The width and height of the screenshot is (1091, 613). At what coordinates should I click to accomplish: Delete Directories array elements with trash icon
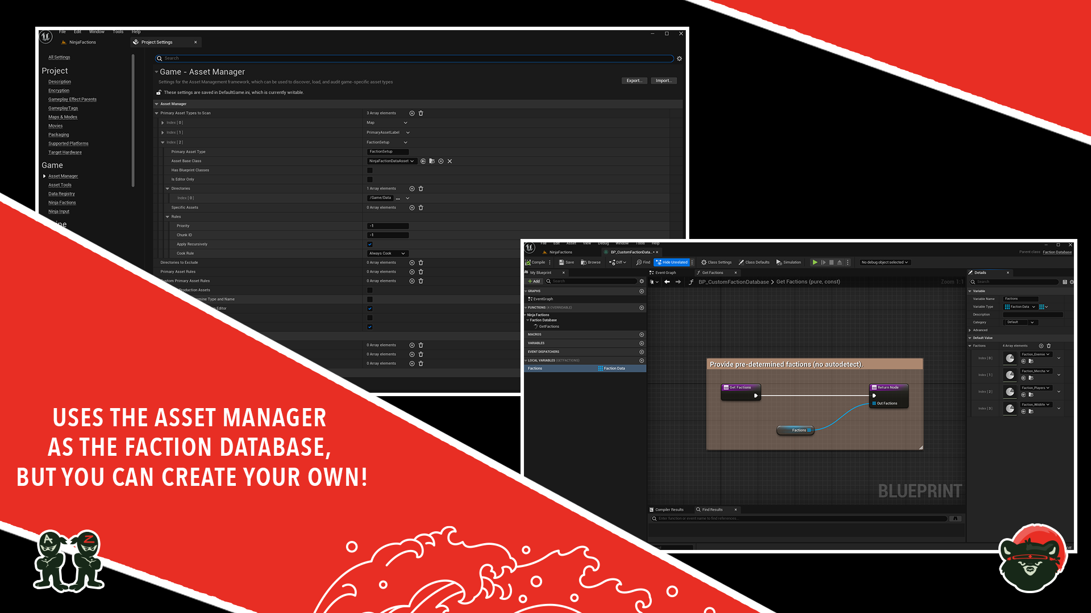(421, 188)
